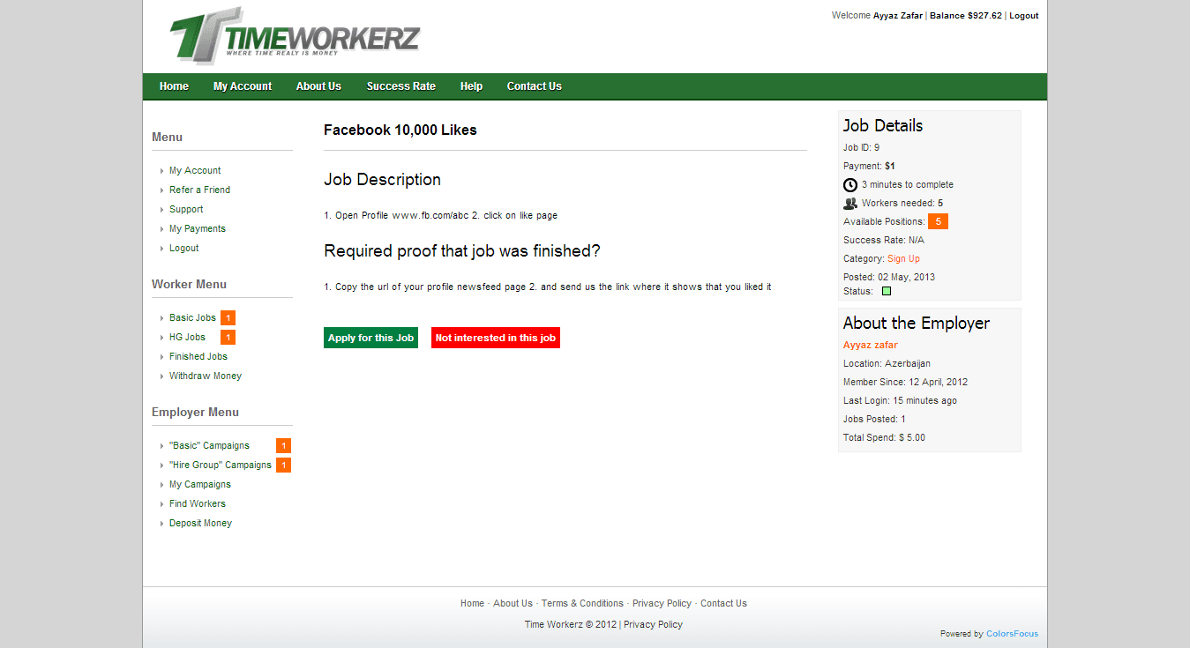
Task: Open the Home navigation tab
Action: (174, 86)
